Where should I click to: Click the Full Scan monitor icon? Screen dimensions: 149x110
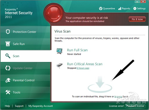[59, 51]
